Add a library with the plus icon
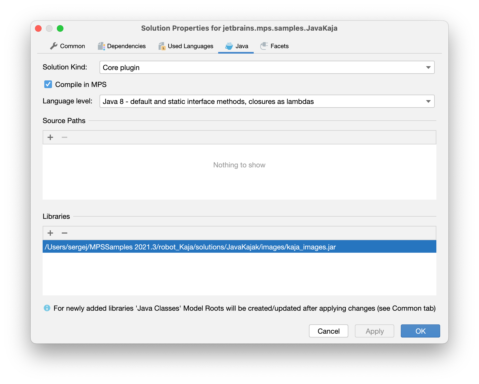The height and width of the screenshot is (384, 479). point(50,233)
